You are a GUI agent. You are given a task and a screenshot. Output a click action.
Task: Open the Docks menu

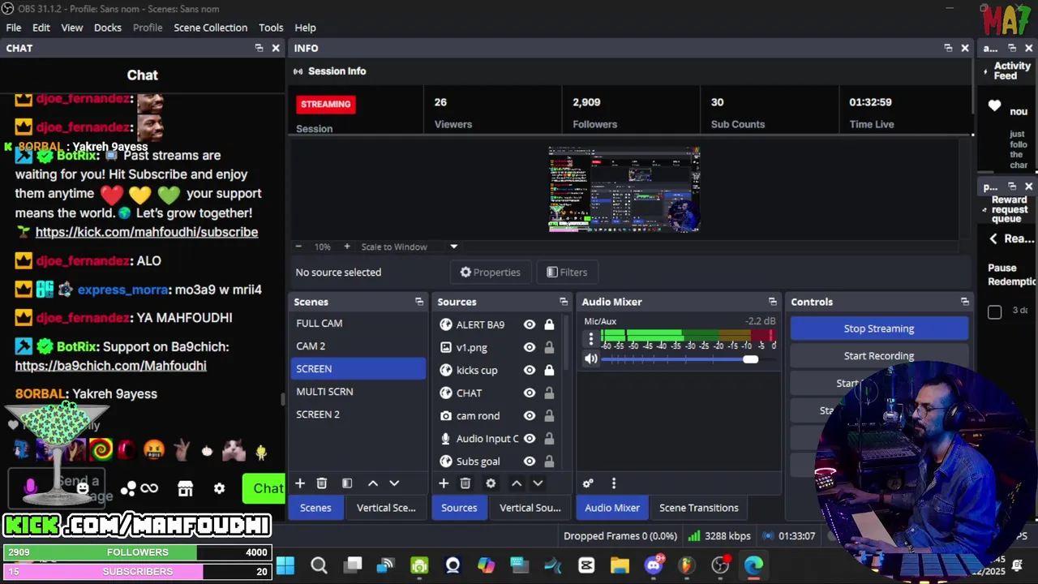(108, 28)
